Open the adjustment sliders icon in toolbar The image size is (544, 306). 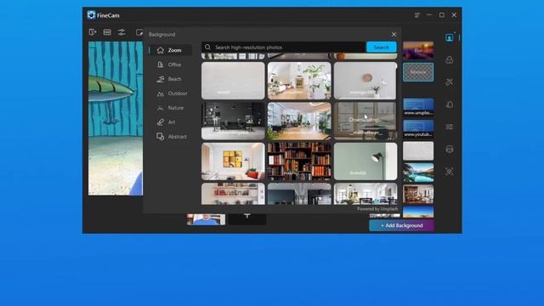[122, 32]
